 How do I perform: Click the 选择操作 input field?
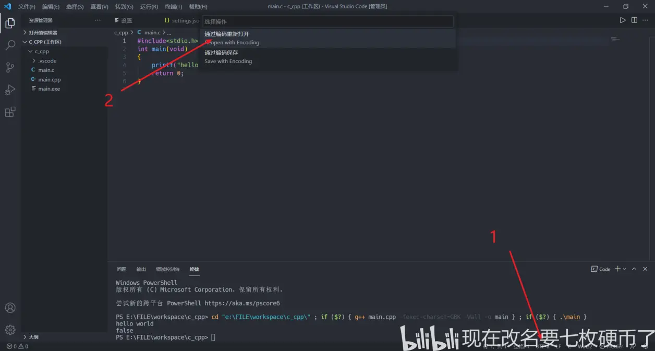327,21
